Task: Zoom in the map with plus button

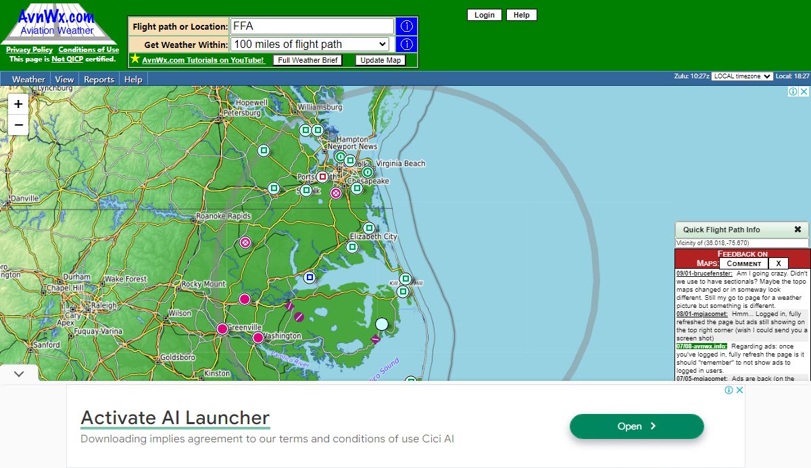Action: (x=18, y=104)
